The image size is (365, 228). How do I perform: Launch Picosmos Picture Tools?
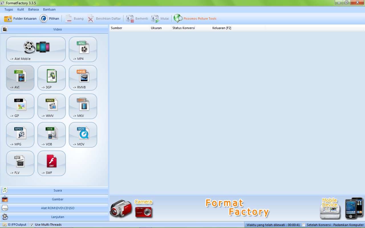point(195,19)
